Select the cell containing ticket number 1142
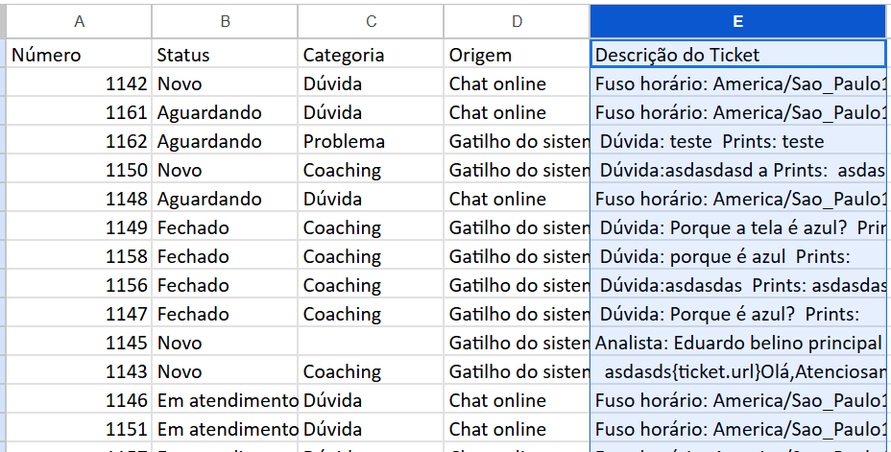 click(79, 83)
